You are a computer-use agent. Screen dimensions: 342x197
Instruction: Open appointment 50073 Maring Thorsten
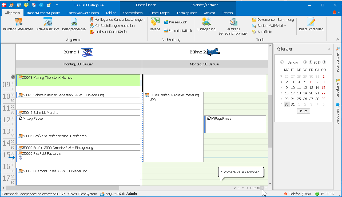(x=78, y=80)
